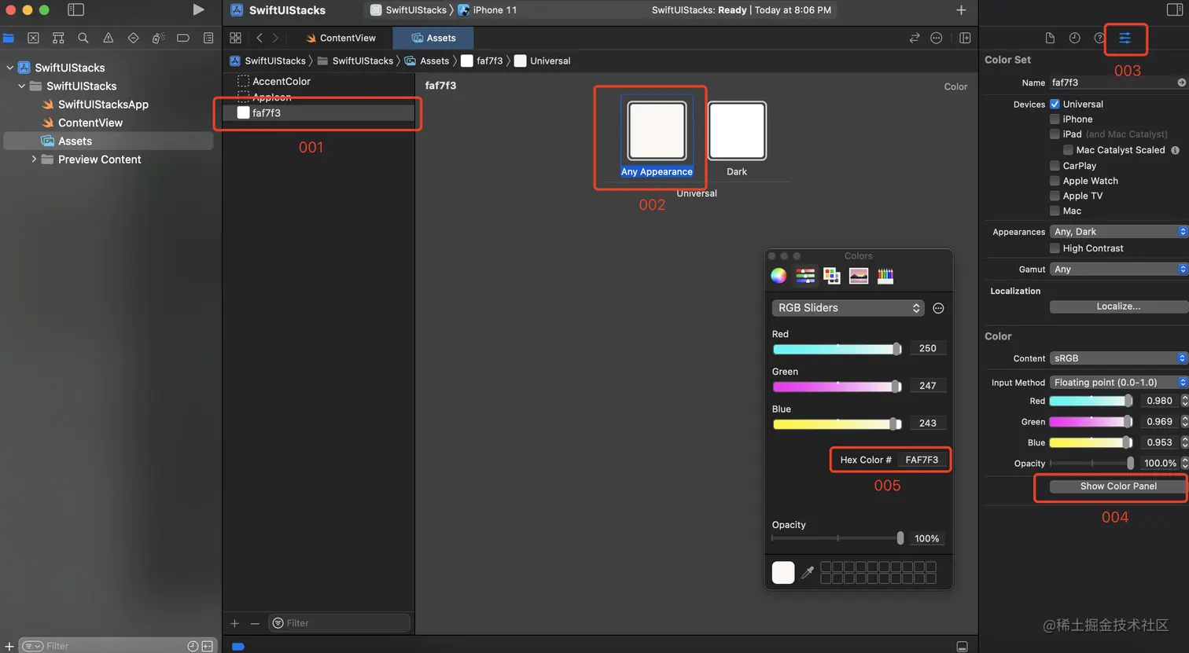
Task: Open the Test navigator diamond icon
Action: pos(133,38)
